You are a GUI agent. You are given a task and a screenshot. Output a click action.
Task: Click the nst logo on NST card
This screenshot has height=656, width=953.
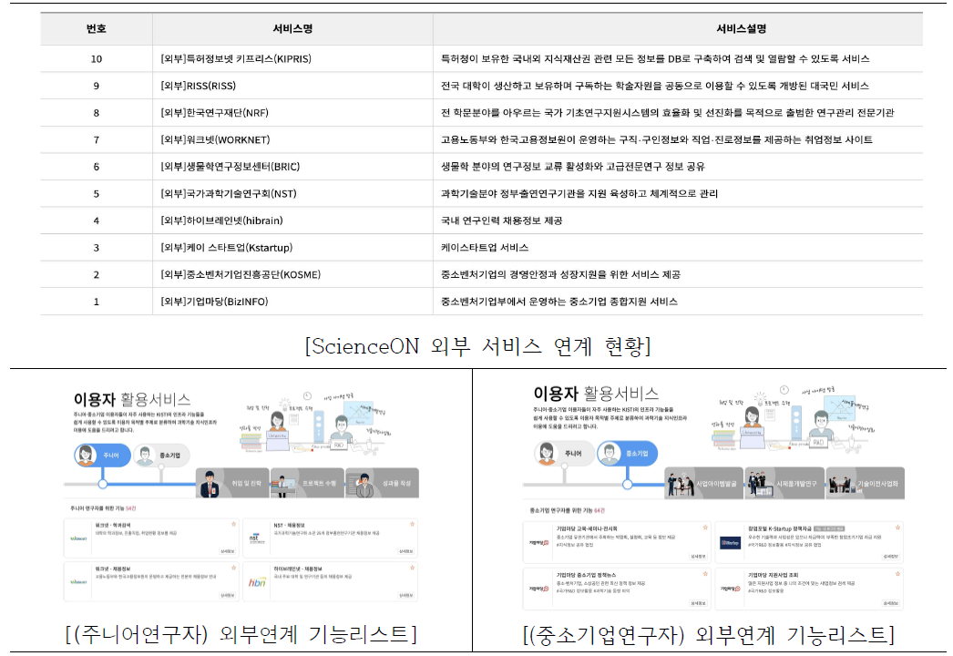(256, 538)
